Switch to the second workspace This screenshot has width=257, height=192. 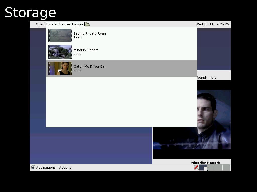[x=211, y=167]
